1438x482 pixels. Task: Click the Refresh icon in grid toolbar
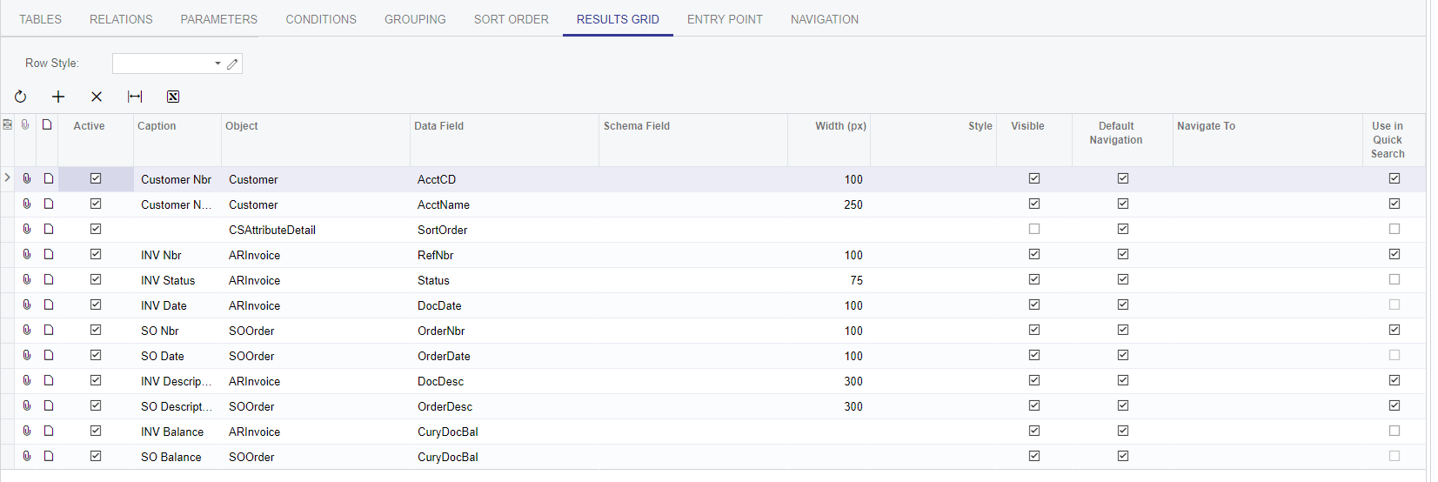click(x=21, y=97)
